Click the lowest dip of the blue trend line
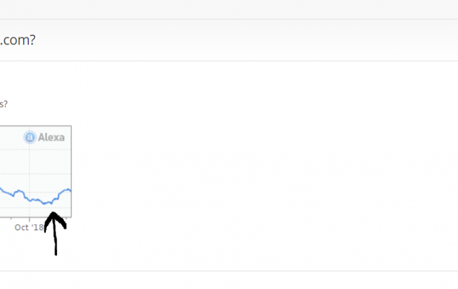 tap(44, 202)
